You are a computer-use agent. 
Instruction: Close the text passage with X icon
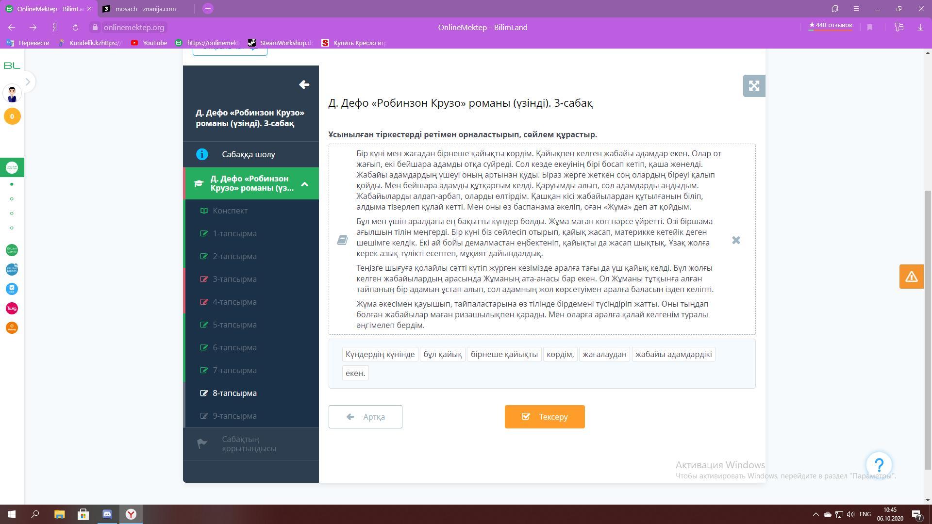tap(736, 240)
